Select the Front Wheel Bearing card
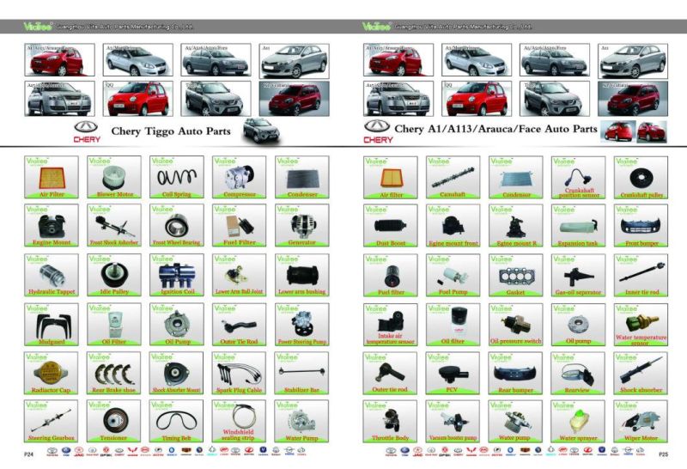 [x=177, y=225]
